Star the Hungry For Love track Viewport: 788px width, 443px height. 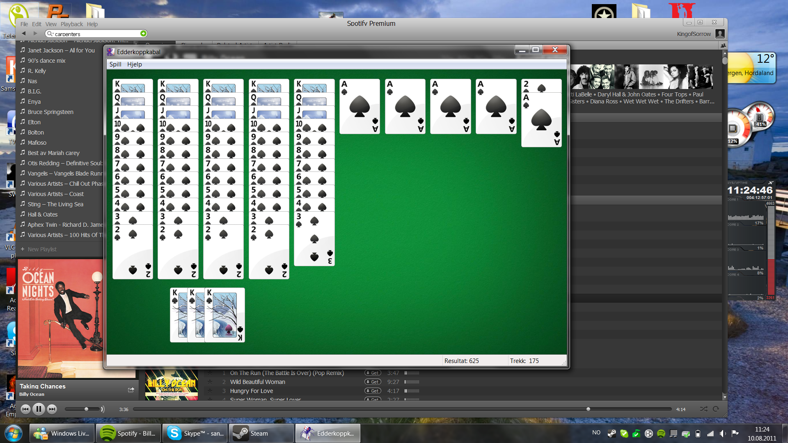coord(210,391)
